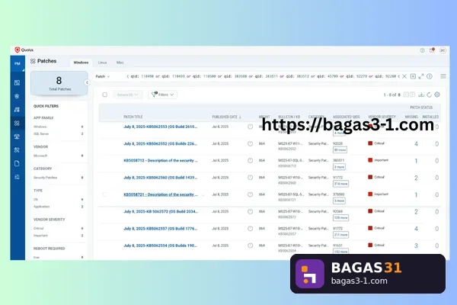Open the user account icon at top right
This screenshot has width=457, height=305.
coord(443,50)
